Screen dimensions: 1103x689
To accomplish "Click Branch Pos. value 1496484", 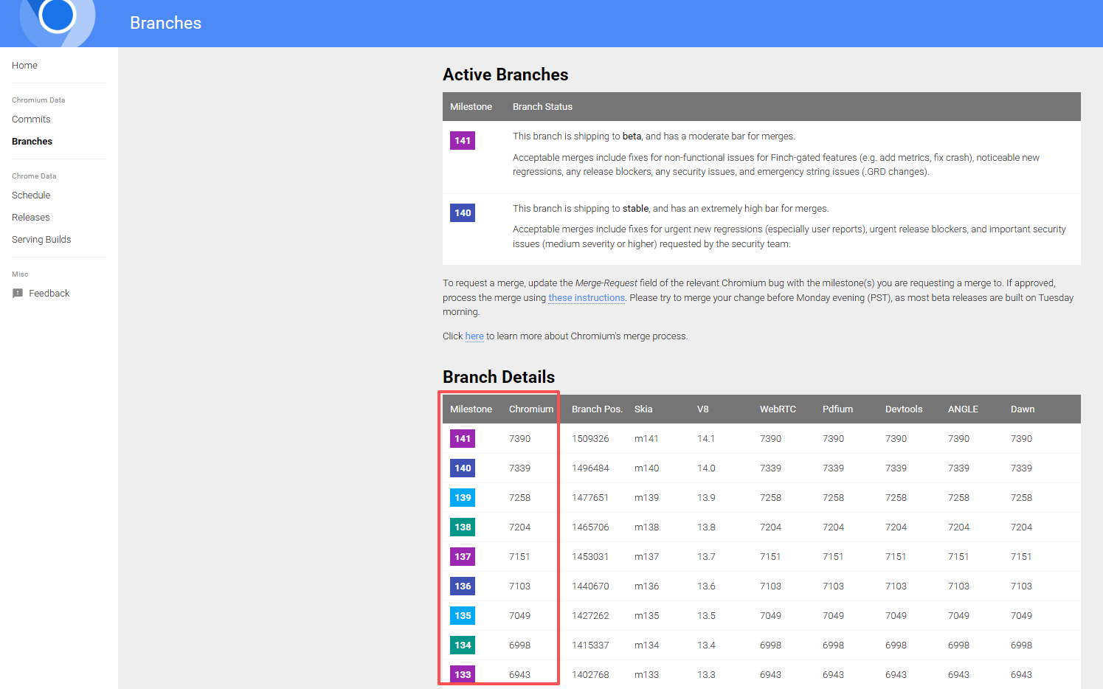I will (x=590, y=468).
